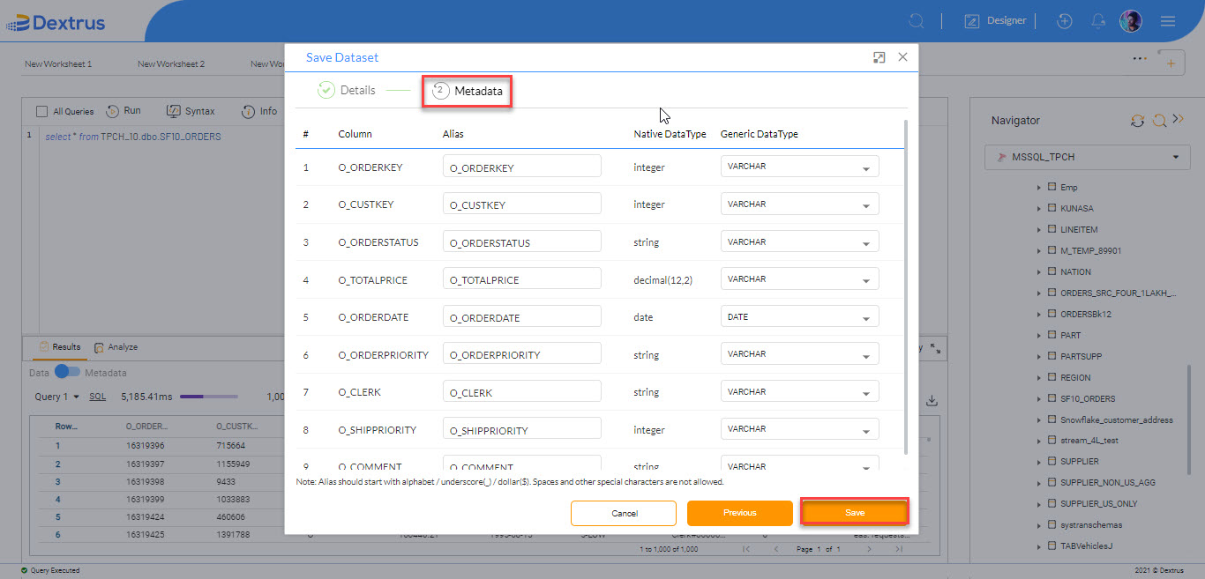1205x579 pixels.
Task: Switch to New Worksheet 2 tab
Action: point(171,63)
